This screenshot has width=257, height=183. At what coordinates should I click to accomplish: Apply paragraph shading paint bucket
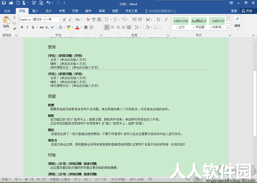click(x=147, y=27)
